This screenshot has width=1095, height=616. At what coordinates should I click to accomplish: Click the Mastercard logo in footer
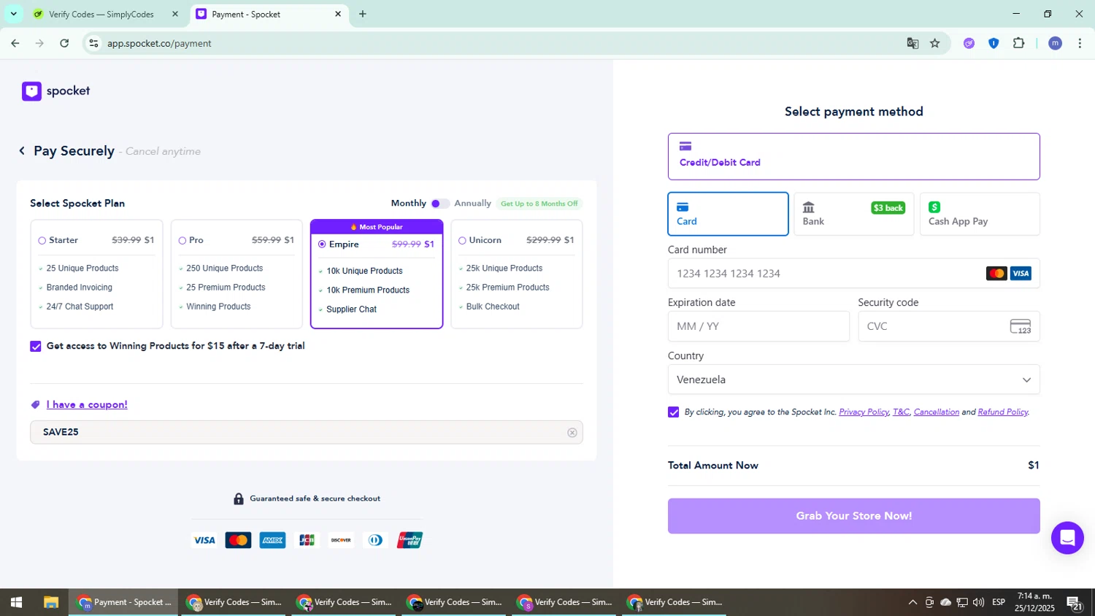pos(238,540)
